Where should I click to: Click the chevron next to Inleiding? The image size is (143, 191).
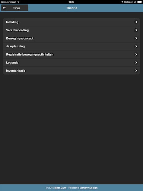pyautogui.click(x=136, y=22)
